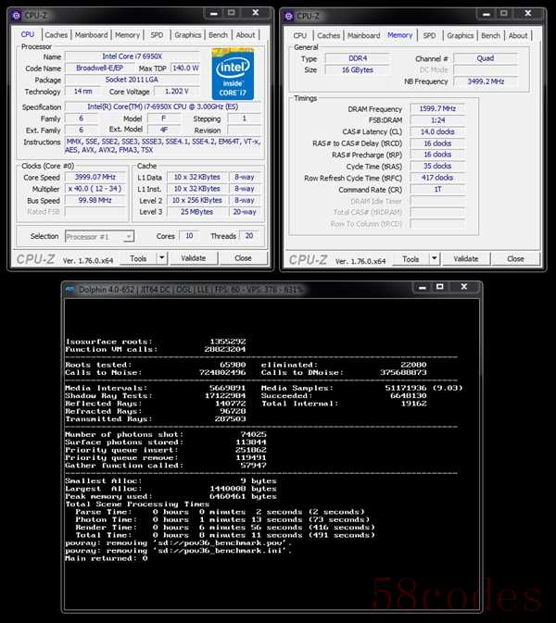This screenshot has height=623, width=556.
Task: Click the Name field 'Intel Core i7 6950X'
Action: pyautogui.click(x=132, y=56)
